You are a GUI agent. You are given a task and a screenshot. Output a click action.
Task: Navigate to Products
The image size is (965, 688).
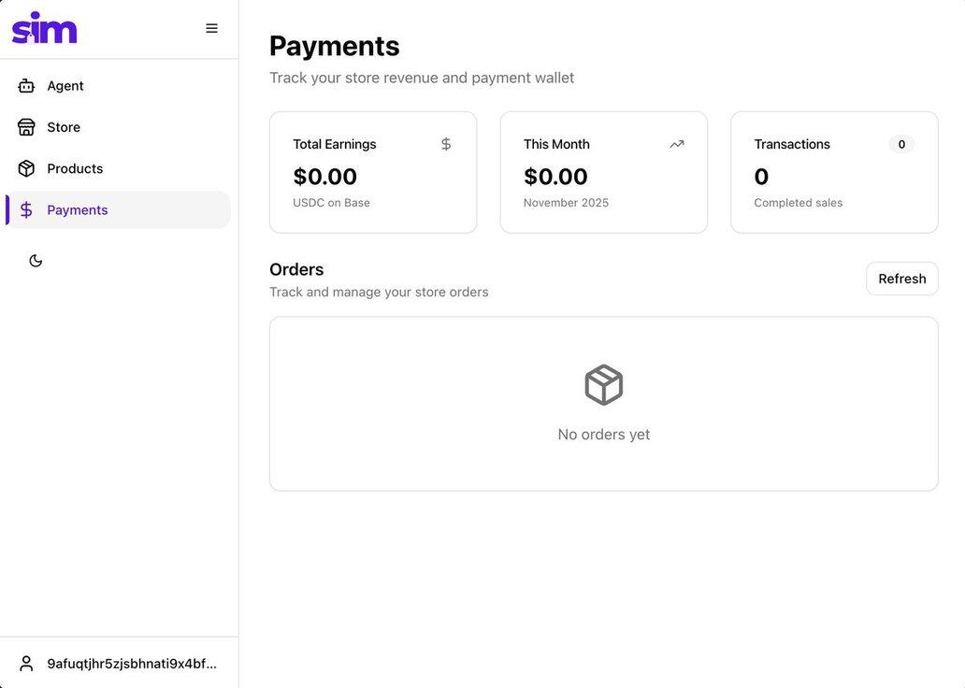pos(75,169)
